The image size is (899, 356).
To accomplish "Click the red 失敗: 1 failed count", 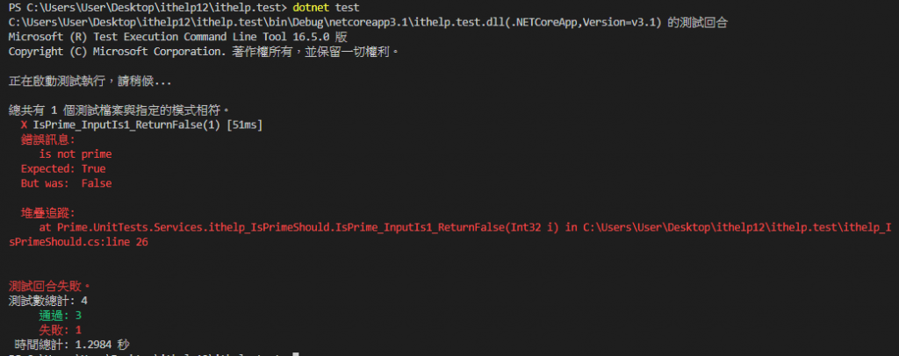I will point(61,331).
